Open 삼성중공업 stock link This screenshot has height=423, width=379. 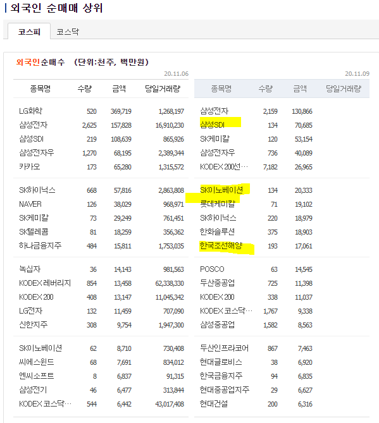(217, 324)
